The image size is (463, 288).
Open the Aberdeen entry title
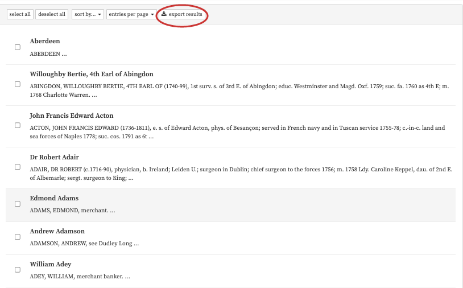pyautogui.click(x=45, y=41)
